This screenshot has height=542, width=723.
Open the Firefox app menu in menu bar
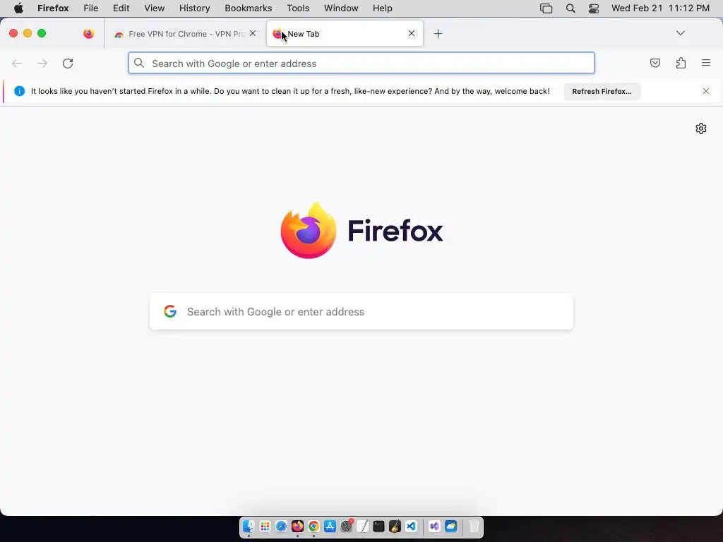pyautogui.click(x=53, y=8)
